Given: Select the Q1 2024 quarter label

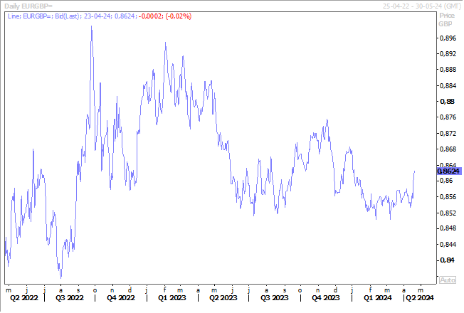Looking at the screenshot, I should point(377,299).
